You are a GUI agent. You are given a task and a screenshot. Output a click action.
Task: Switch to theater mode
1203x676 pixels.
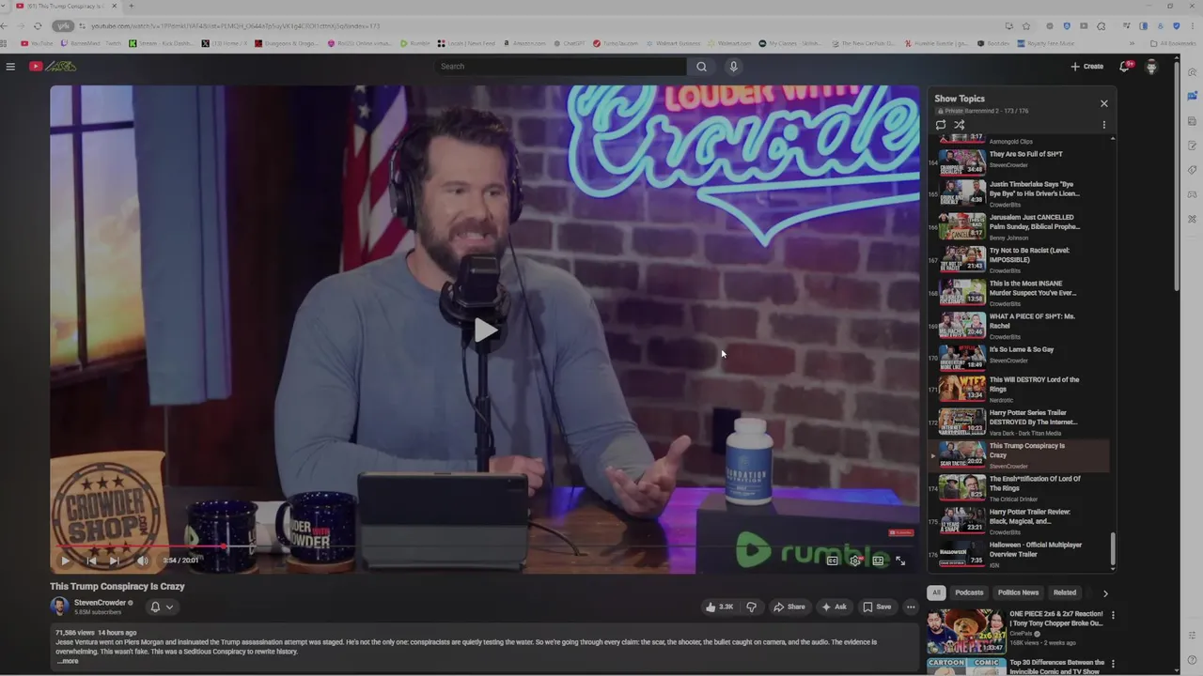coord(878,561)
